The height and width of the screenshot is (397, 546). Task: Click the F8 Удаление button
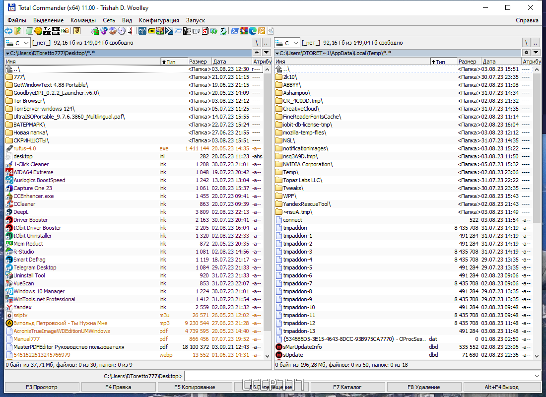click(x=424, y=387)
